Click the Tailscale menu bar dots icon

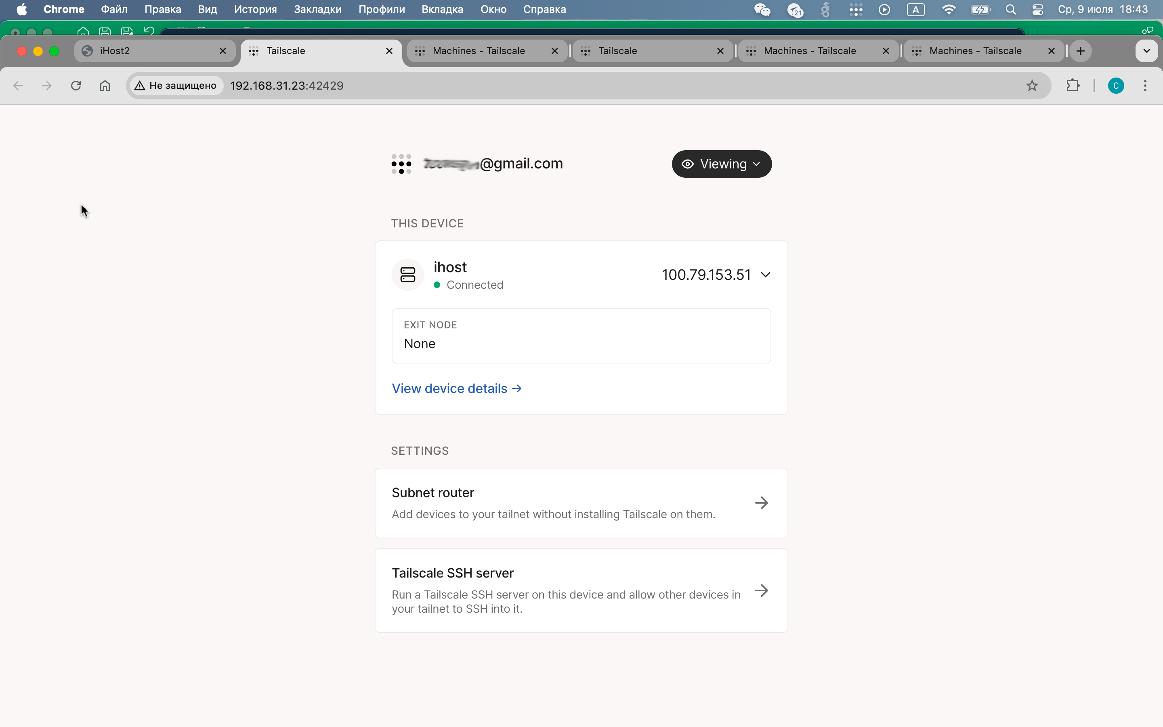coord(855,9)
